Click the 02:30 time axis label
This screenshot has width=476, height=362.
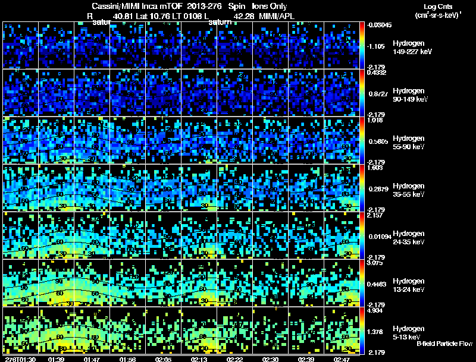(x=270, y=359)
